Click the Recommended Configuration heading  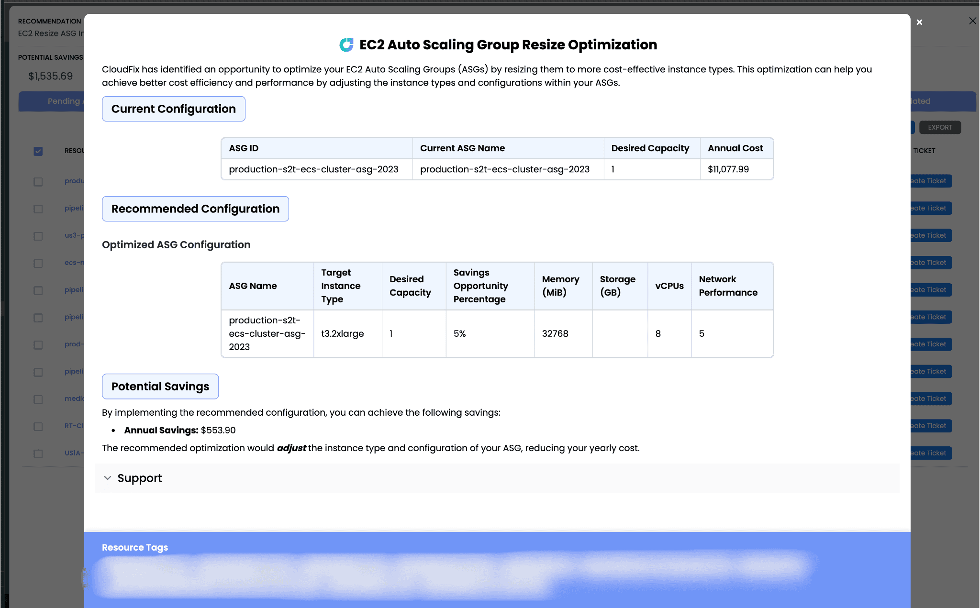click(195, 209)
